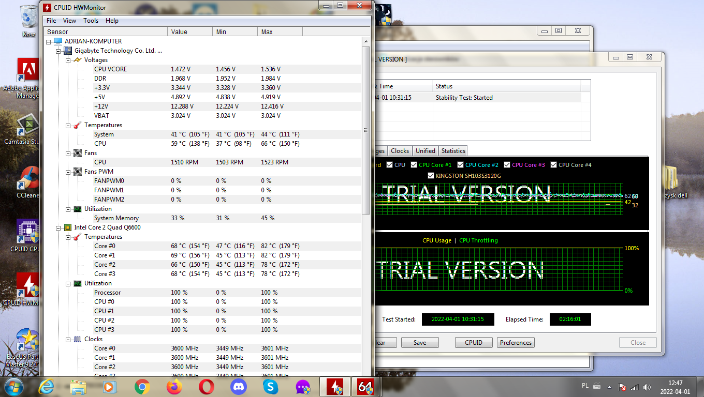The width and height of the screenshot is (704, 397).
Task: Click the Max column header
Action: point(280,32)
